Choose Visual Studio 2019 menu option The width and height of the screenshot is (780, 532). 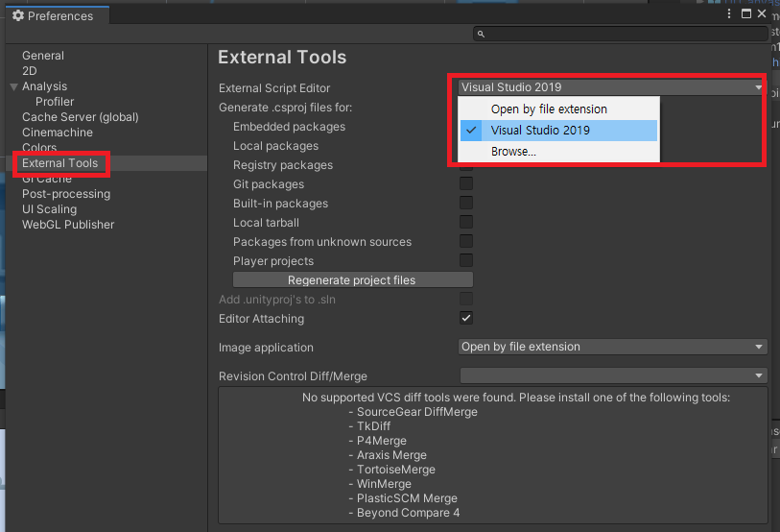click(558, 131)
